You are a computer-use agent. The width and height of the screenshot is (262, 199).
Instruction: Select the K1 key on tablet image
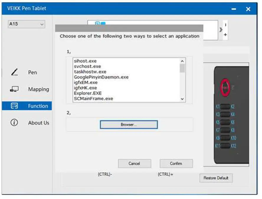pos(217,107)
